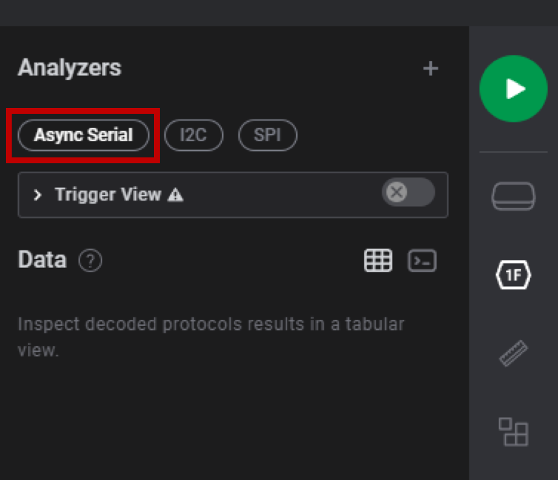Open the Measurements ruler icon
558x480 pixels.
tap(514, 353)
